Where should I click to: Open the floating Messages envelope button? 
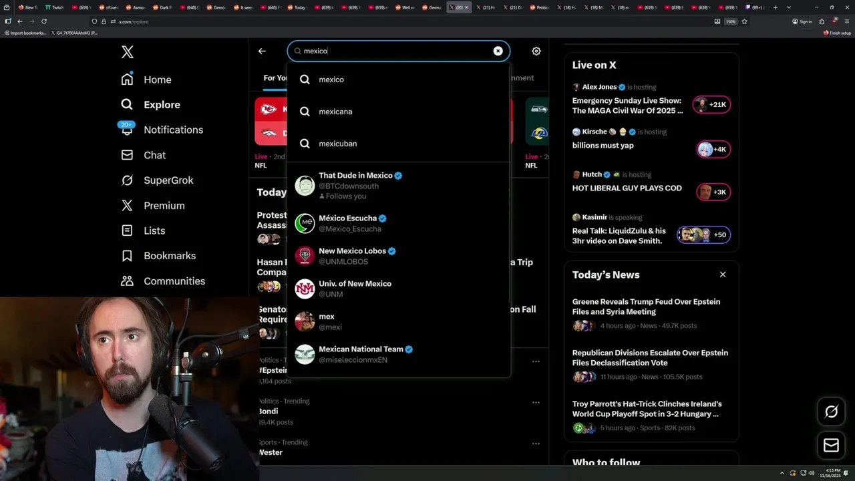pos(832,446)
